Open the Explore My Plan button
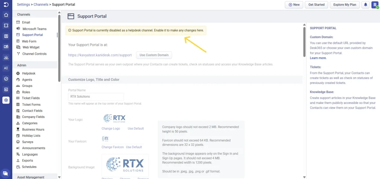 coord(344,5)
